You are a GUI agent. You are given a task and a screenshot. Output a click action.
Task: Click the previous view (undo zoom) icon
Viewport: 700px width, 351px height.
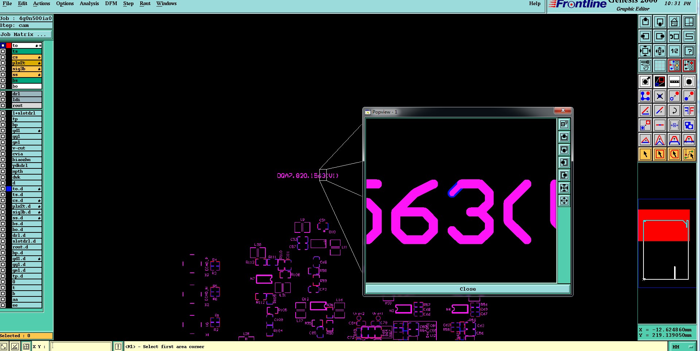point(674,36)
